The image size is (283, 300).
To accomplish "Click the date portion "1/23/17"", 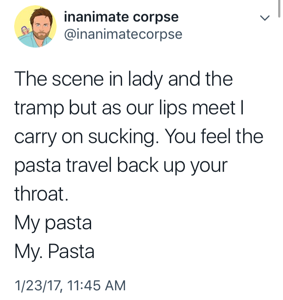I will [38, 285].
